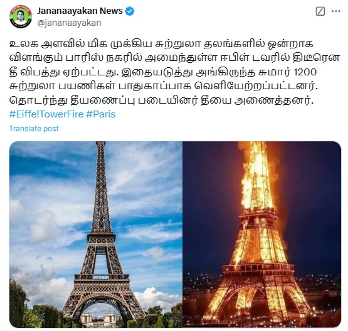
Task: Click the number 1200 in the tweet
Action: click(305, 72)
